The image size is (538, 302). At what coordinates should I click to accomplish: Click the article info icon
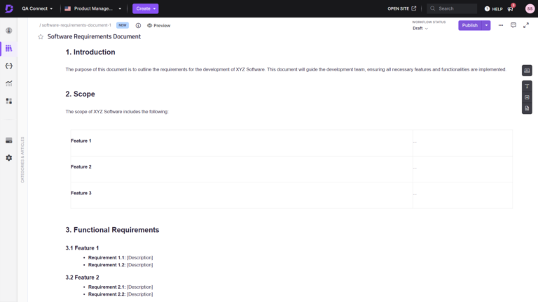[138, 25]
